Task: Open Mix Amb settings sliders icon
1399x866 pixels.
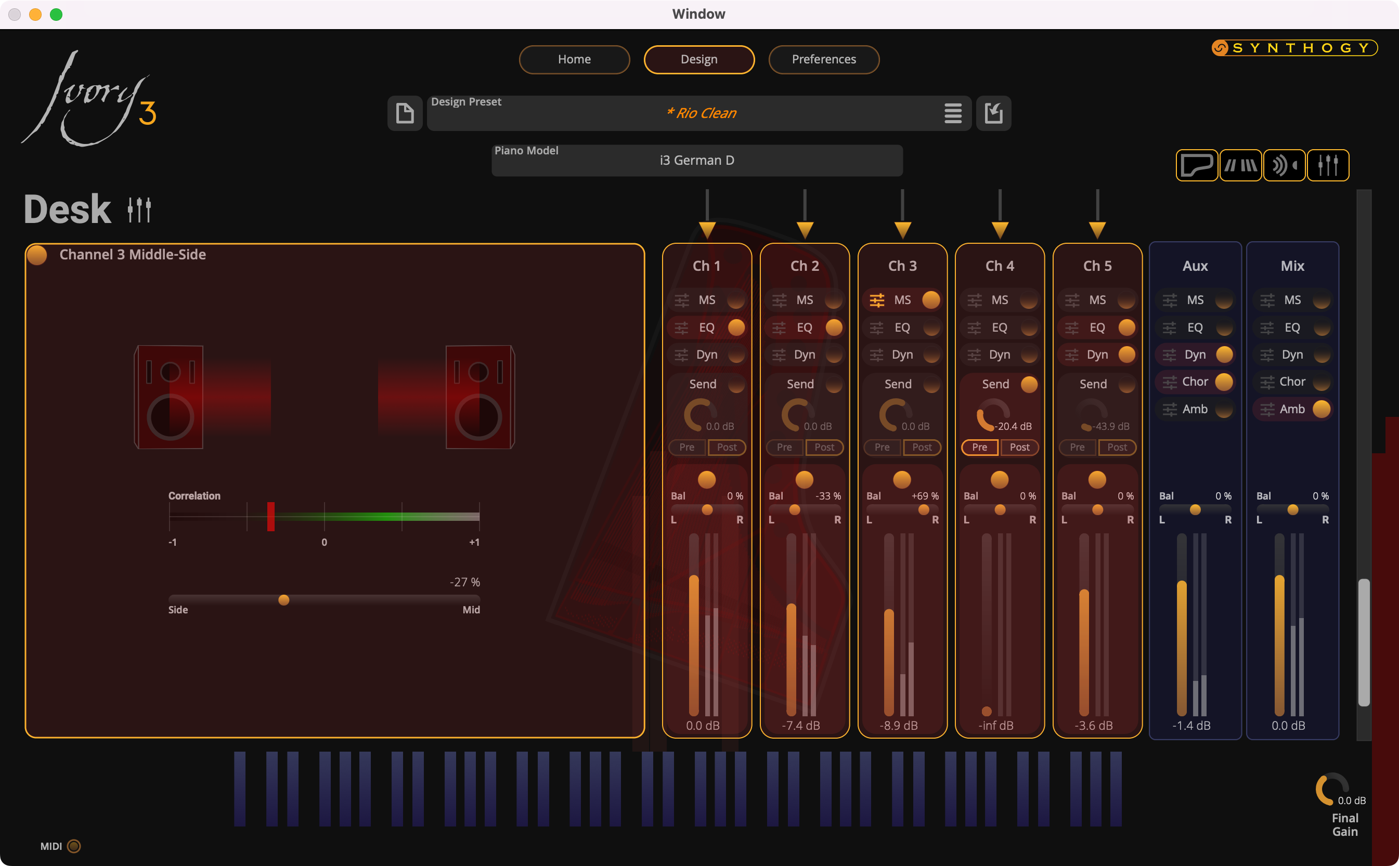Action: [x=1267, y=410]
